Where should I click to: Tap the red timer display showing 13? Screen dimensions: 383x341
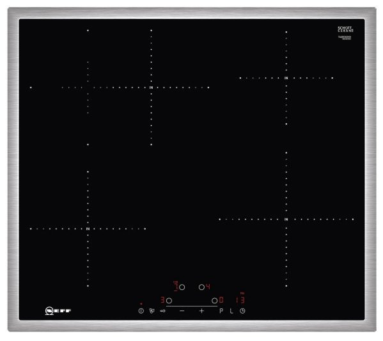[240, 299]
